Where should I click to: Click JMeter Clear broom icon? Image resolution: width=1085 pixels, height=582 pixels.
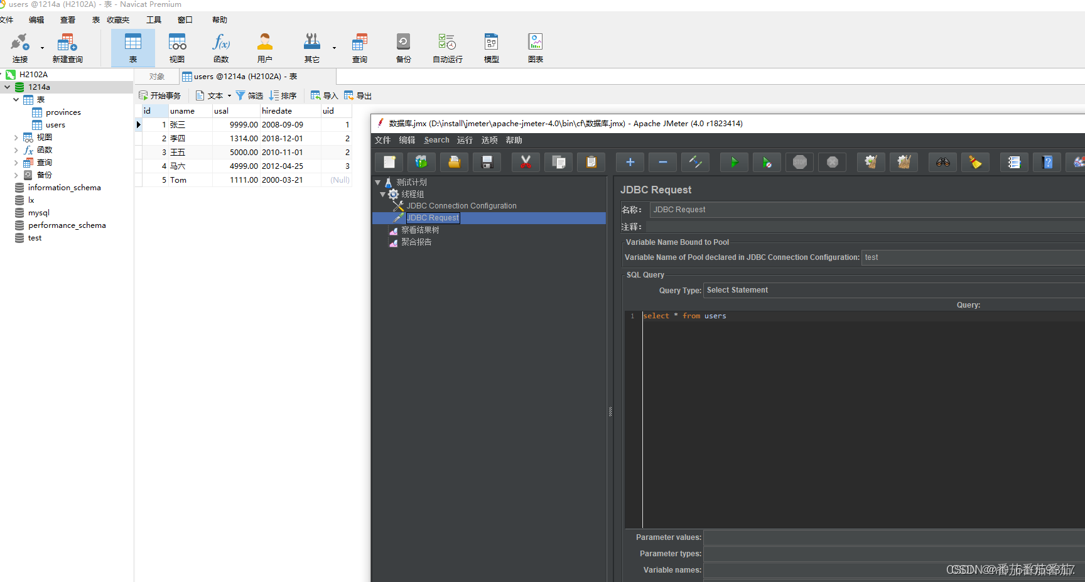pyautogui.click(x=872, y=162)
